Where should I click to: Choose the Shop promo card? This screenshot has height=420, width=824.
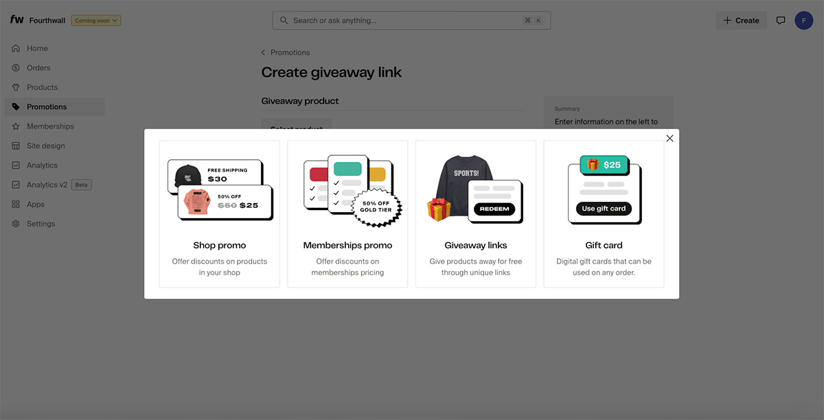[x=220, y=213]
